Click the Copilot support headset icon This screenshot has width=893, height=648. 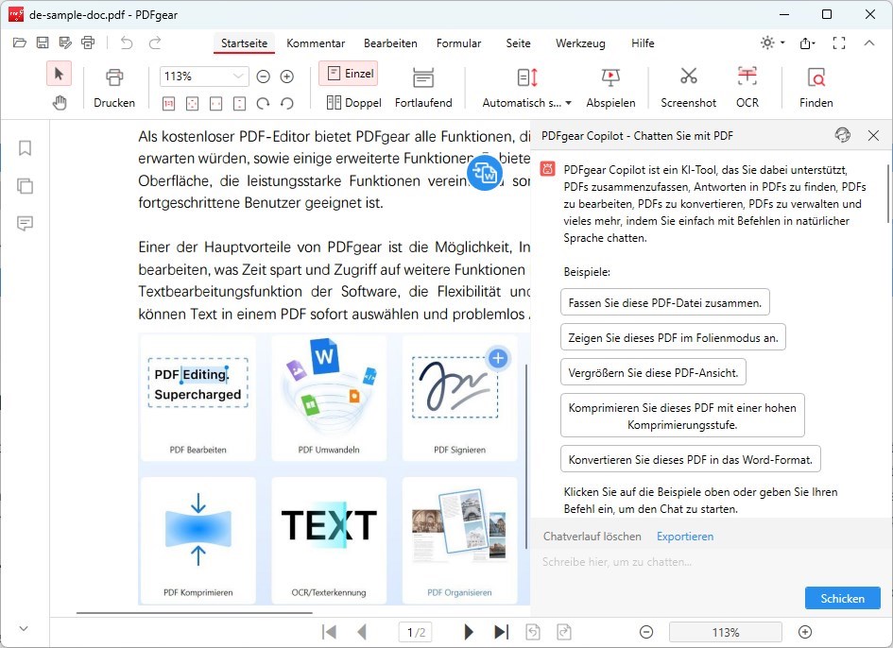coord(842,135)
